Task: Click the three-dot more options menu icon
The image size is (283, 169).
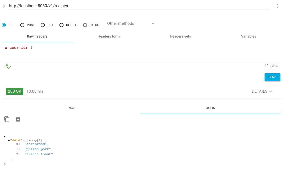Action: pos(277,6)
